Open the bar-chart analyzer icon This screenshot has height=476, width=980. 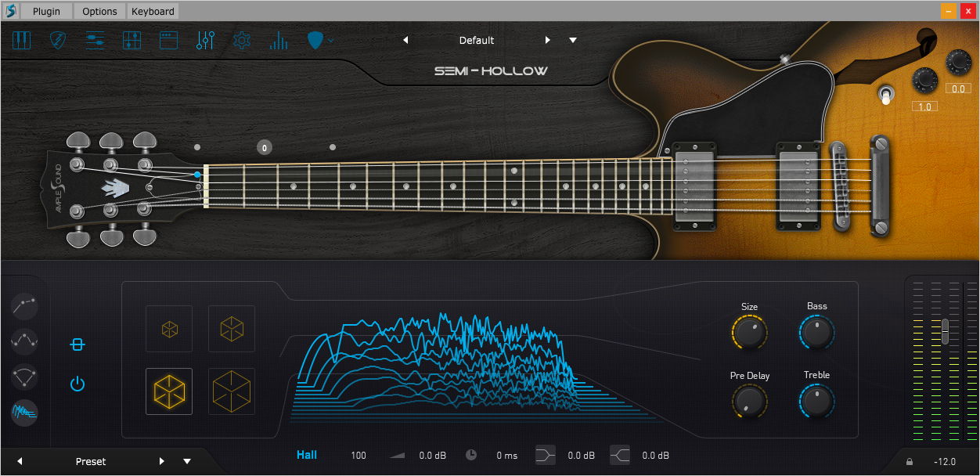(279, 41)
